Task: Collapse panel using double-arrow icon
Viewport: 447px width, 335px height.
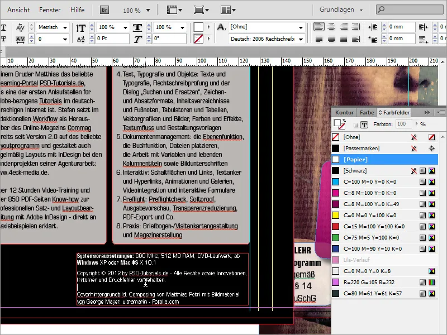Action: [x=427, y=112]
